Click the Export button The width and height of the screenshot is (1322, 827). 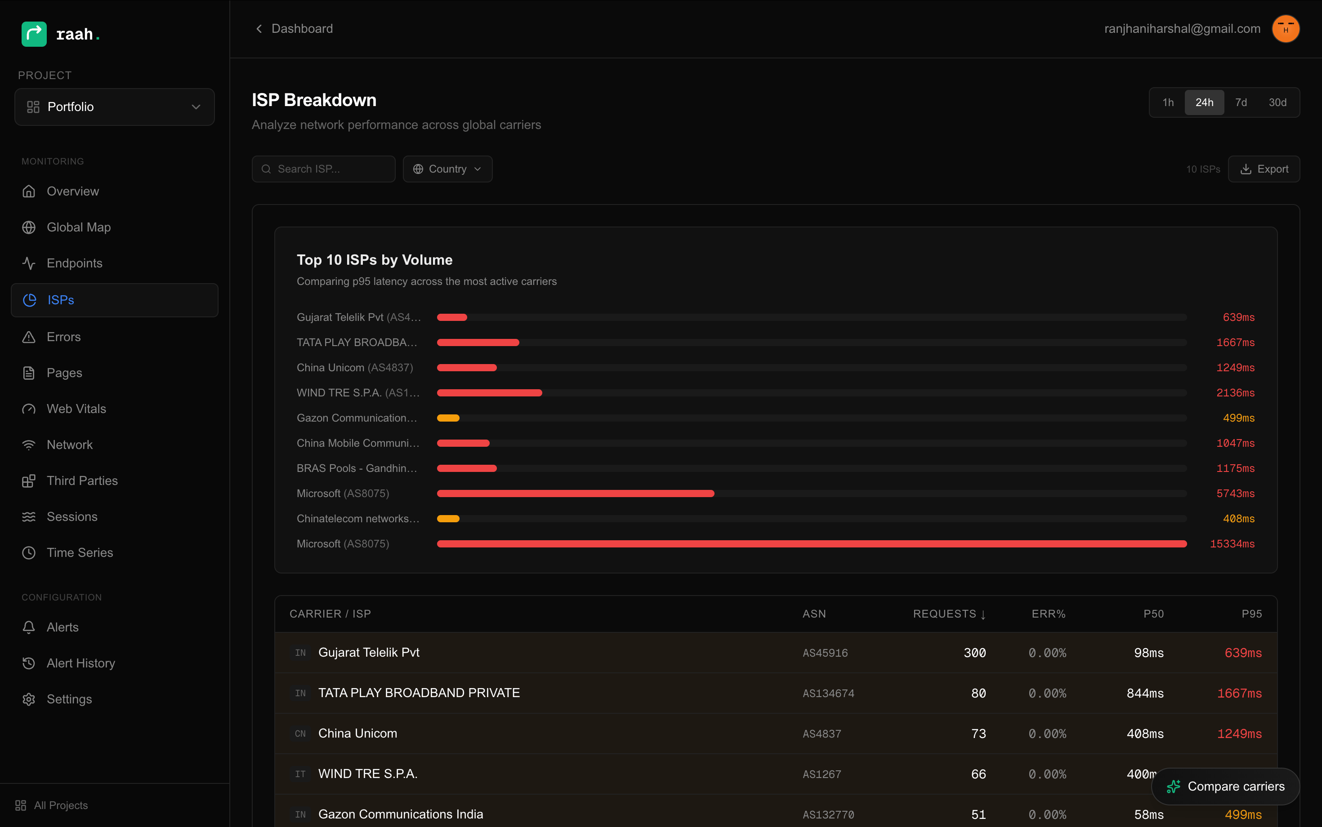click(x=1264, y=169)
